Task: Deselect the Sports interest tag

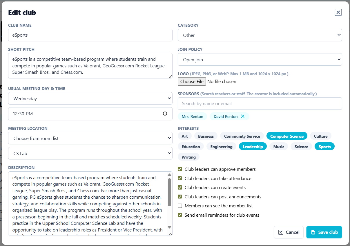Action: [324, 147]
